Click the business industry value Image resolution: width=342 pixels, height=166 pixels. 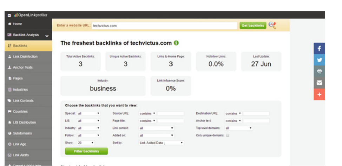click(x=103, y=88)
